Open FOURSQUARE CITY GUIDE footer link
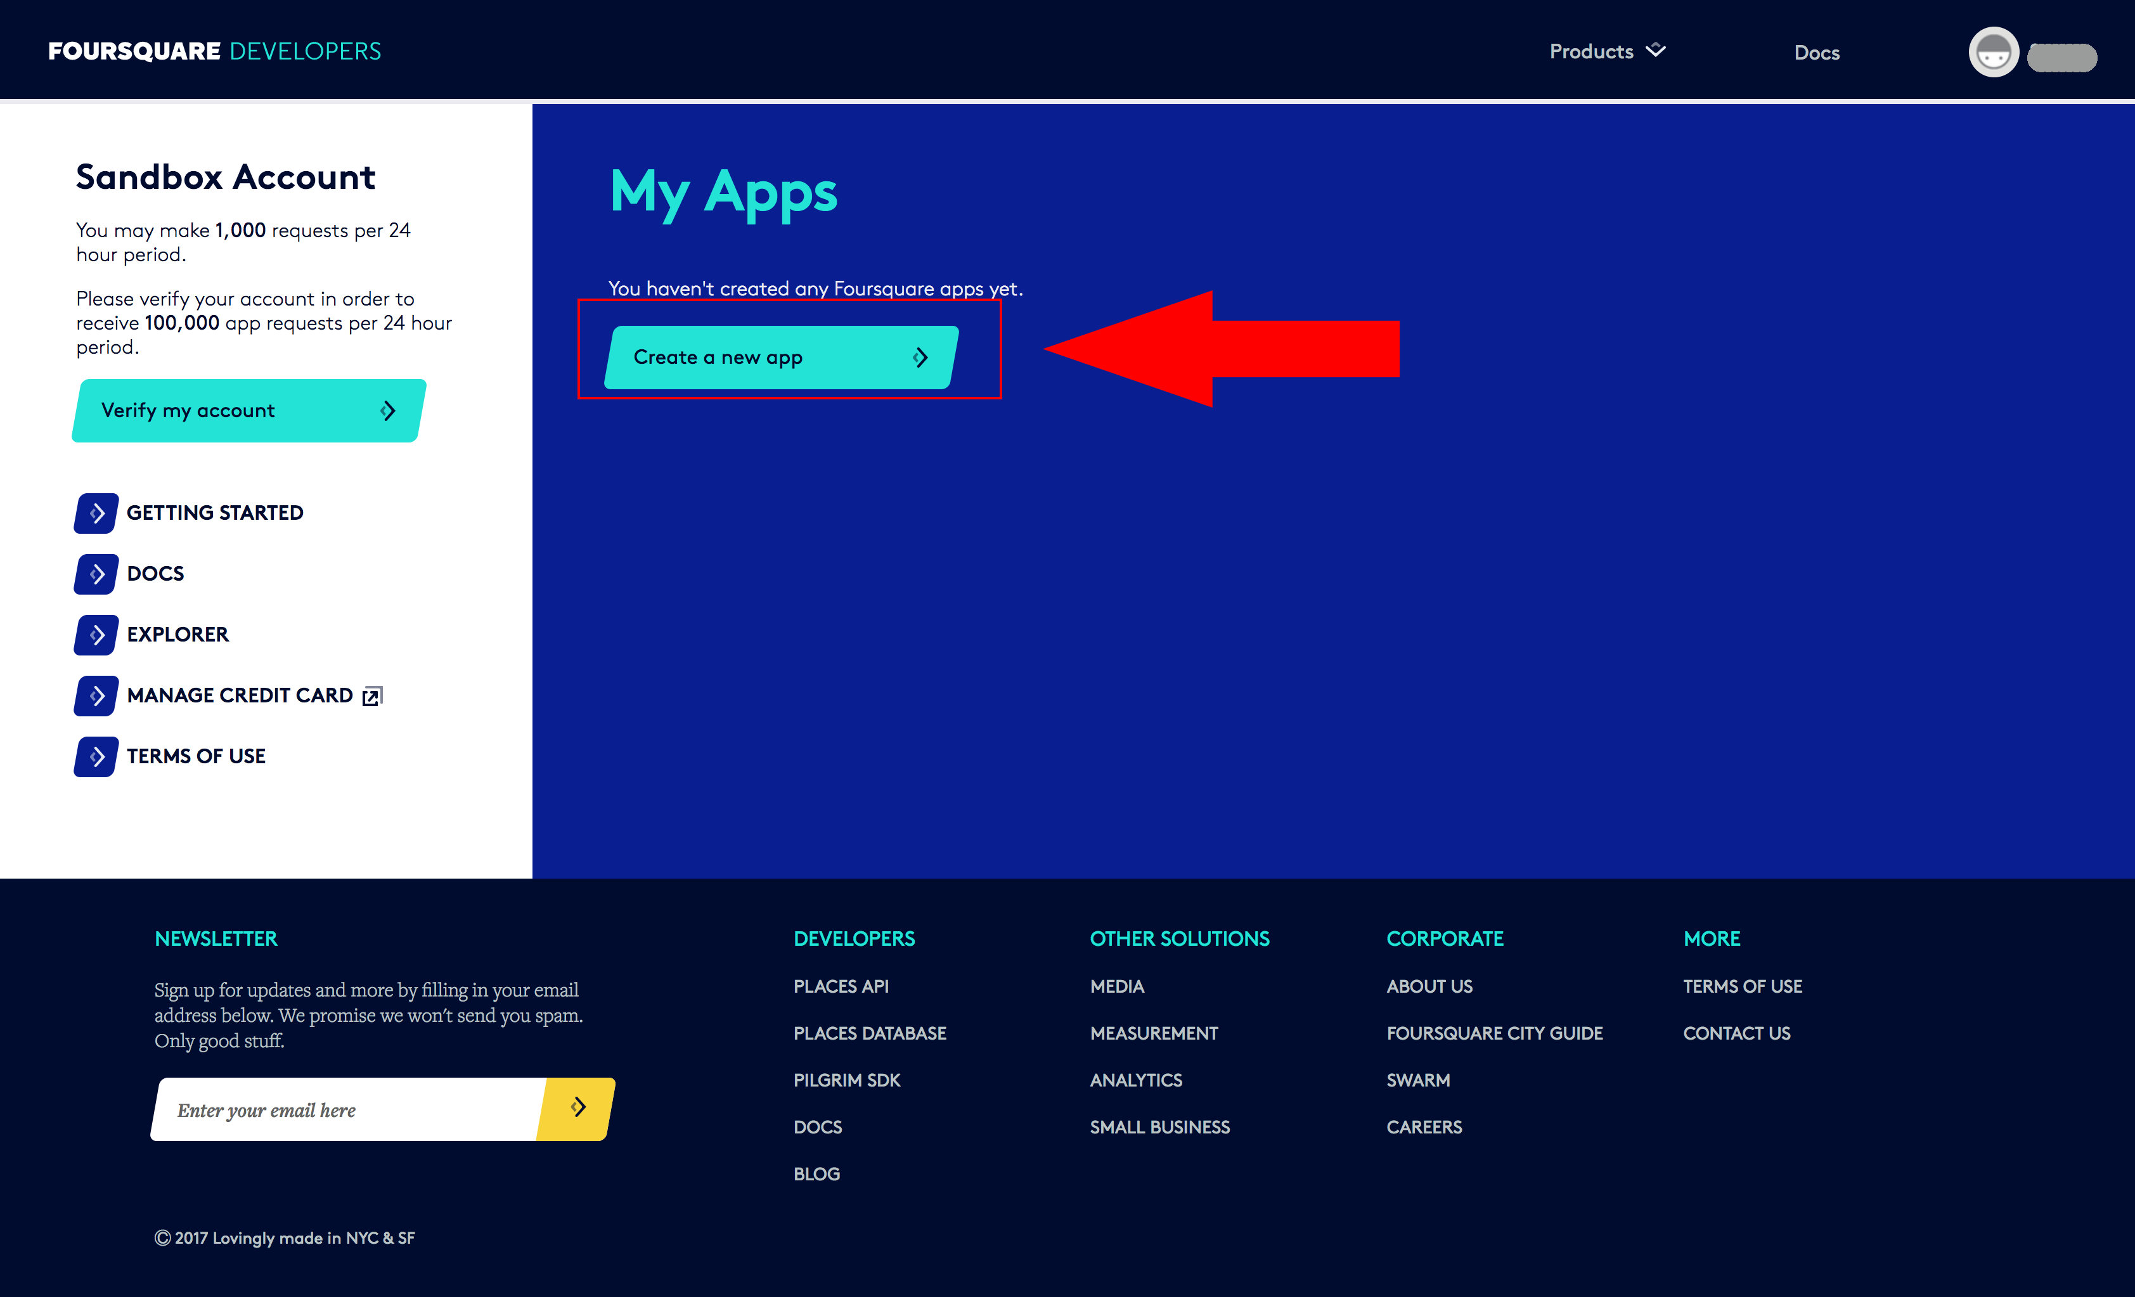2135x1297 pixels. (x=1494, y=1033)
